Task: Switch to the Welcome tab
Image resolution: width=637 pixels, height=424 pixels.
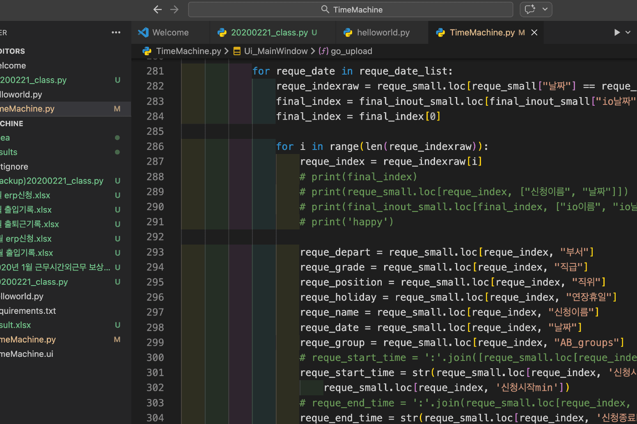Action: (x=170, y=32)
